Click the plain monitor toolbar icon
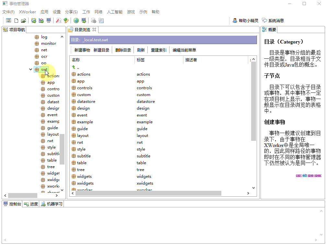Image resolution: width=326 pixels, height=245 pixels. (49, 20)
